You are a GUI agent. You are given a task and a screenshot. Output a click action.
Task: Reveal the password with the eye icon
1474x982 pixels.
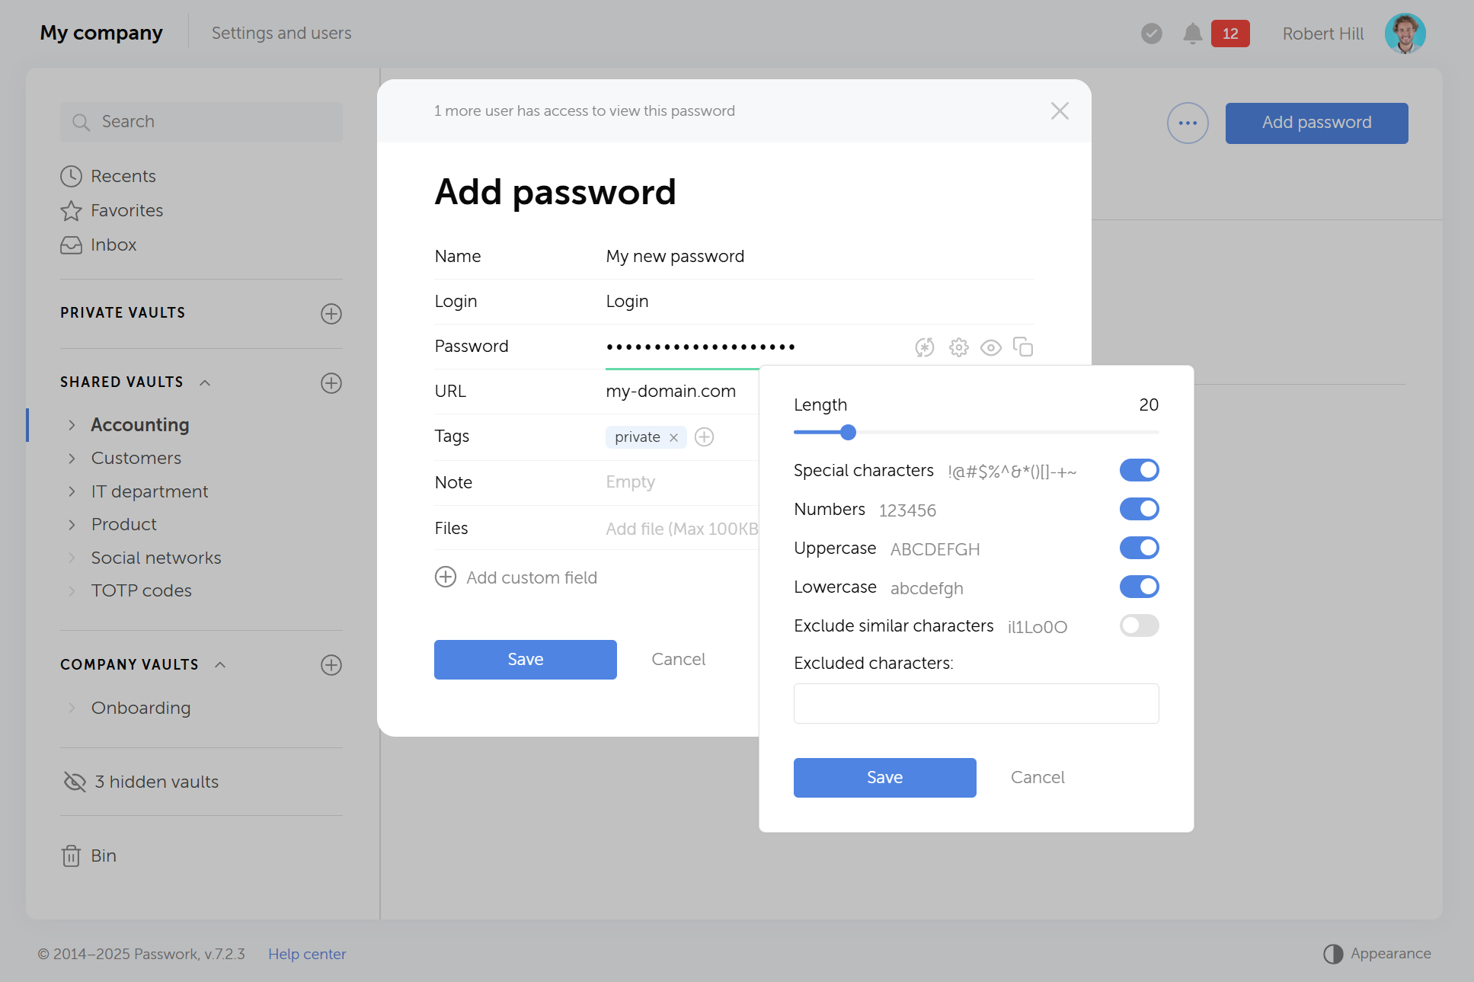pyautogui.click(x=990, y=347)
